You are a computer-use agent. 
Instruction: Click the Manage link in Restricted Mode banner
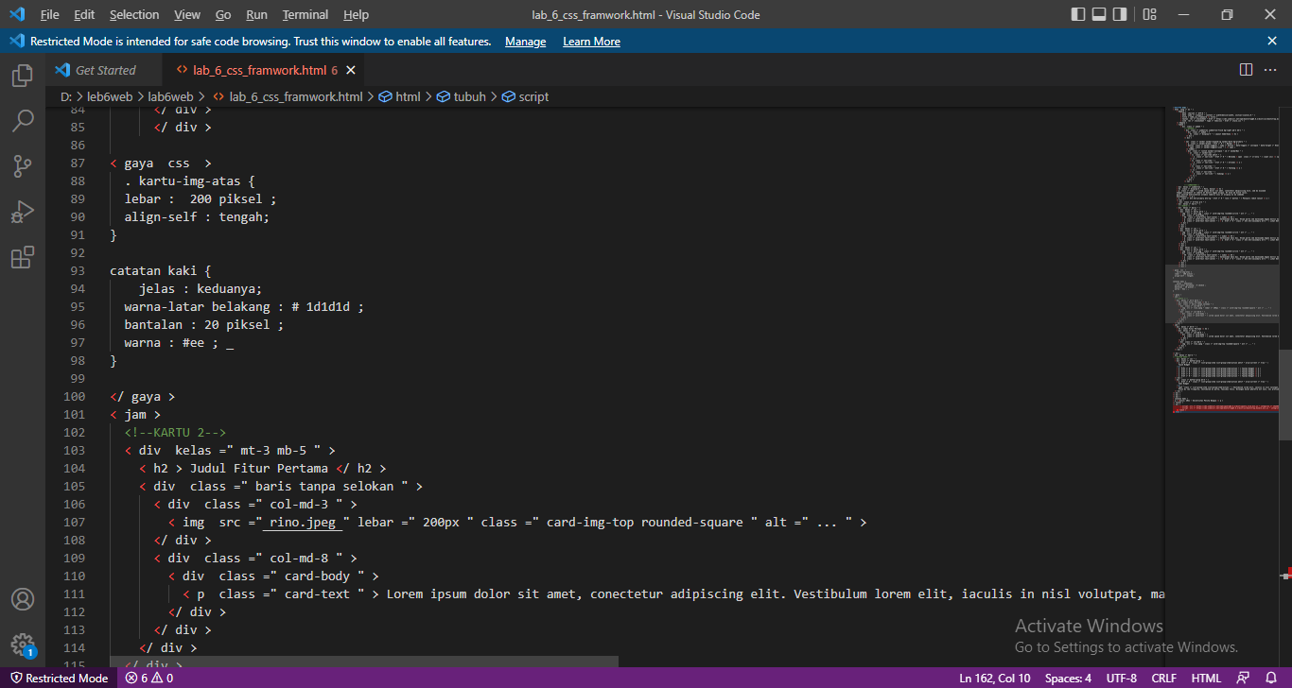(x=525, y=41)
